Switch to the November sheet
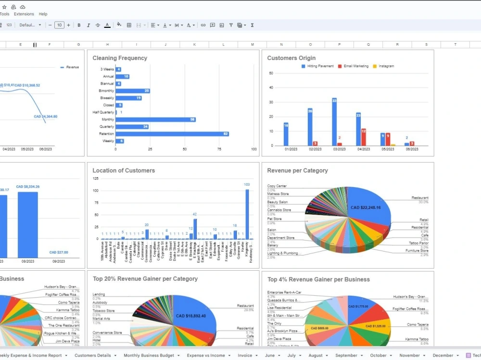 409,355
